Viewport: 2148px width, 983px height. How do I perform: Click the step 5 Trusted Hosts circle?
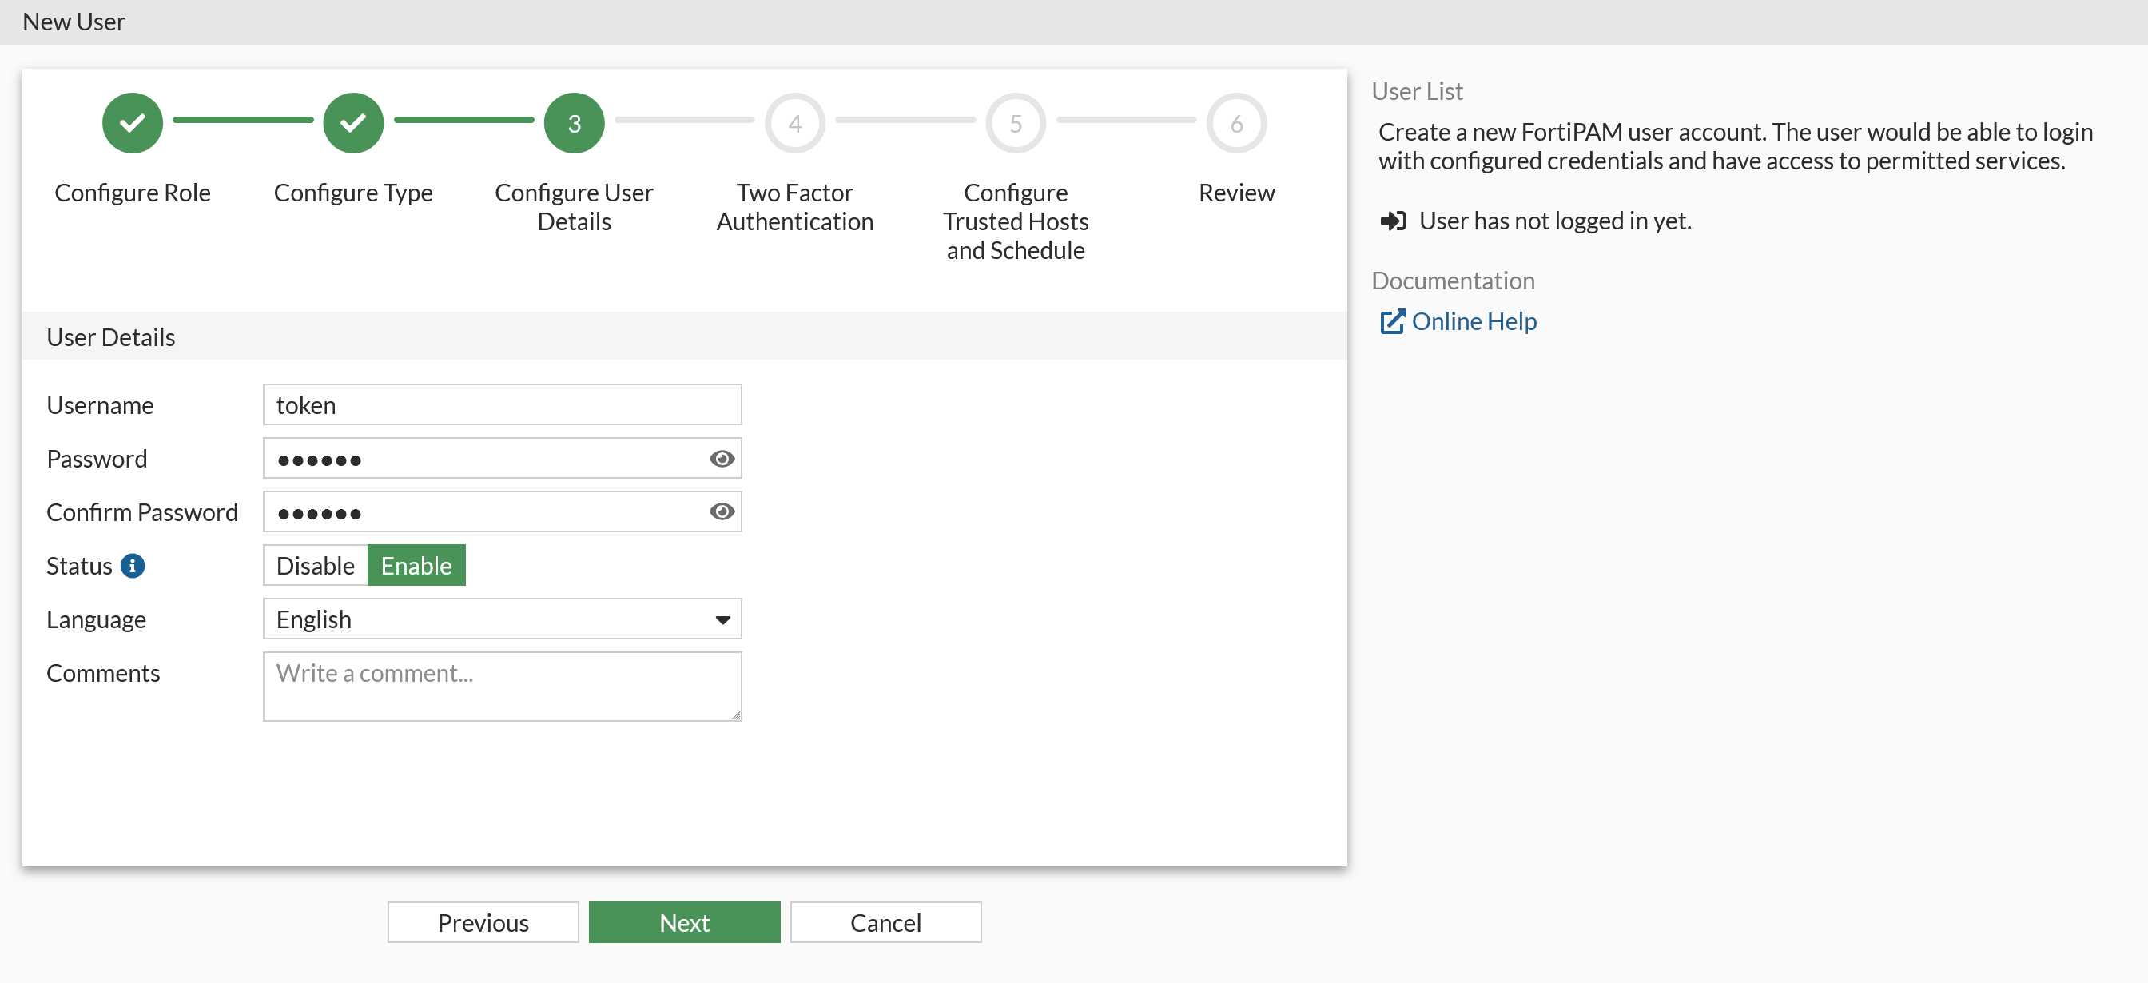1015,122
